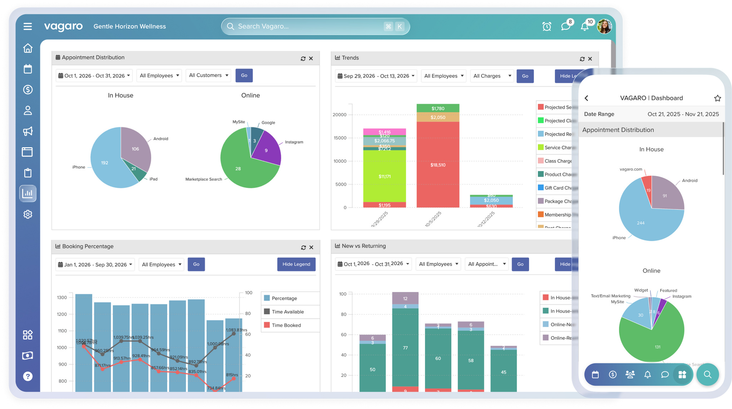Open Appointment Distribution date range Oct 1 - Oct 31
This screenshot has height=409, width=732.
[x=94, y=76]
